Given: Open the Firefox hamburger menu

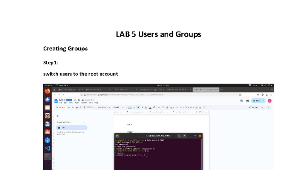Looking at the screenshot, I should pos(271,95).
